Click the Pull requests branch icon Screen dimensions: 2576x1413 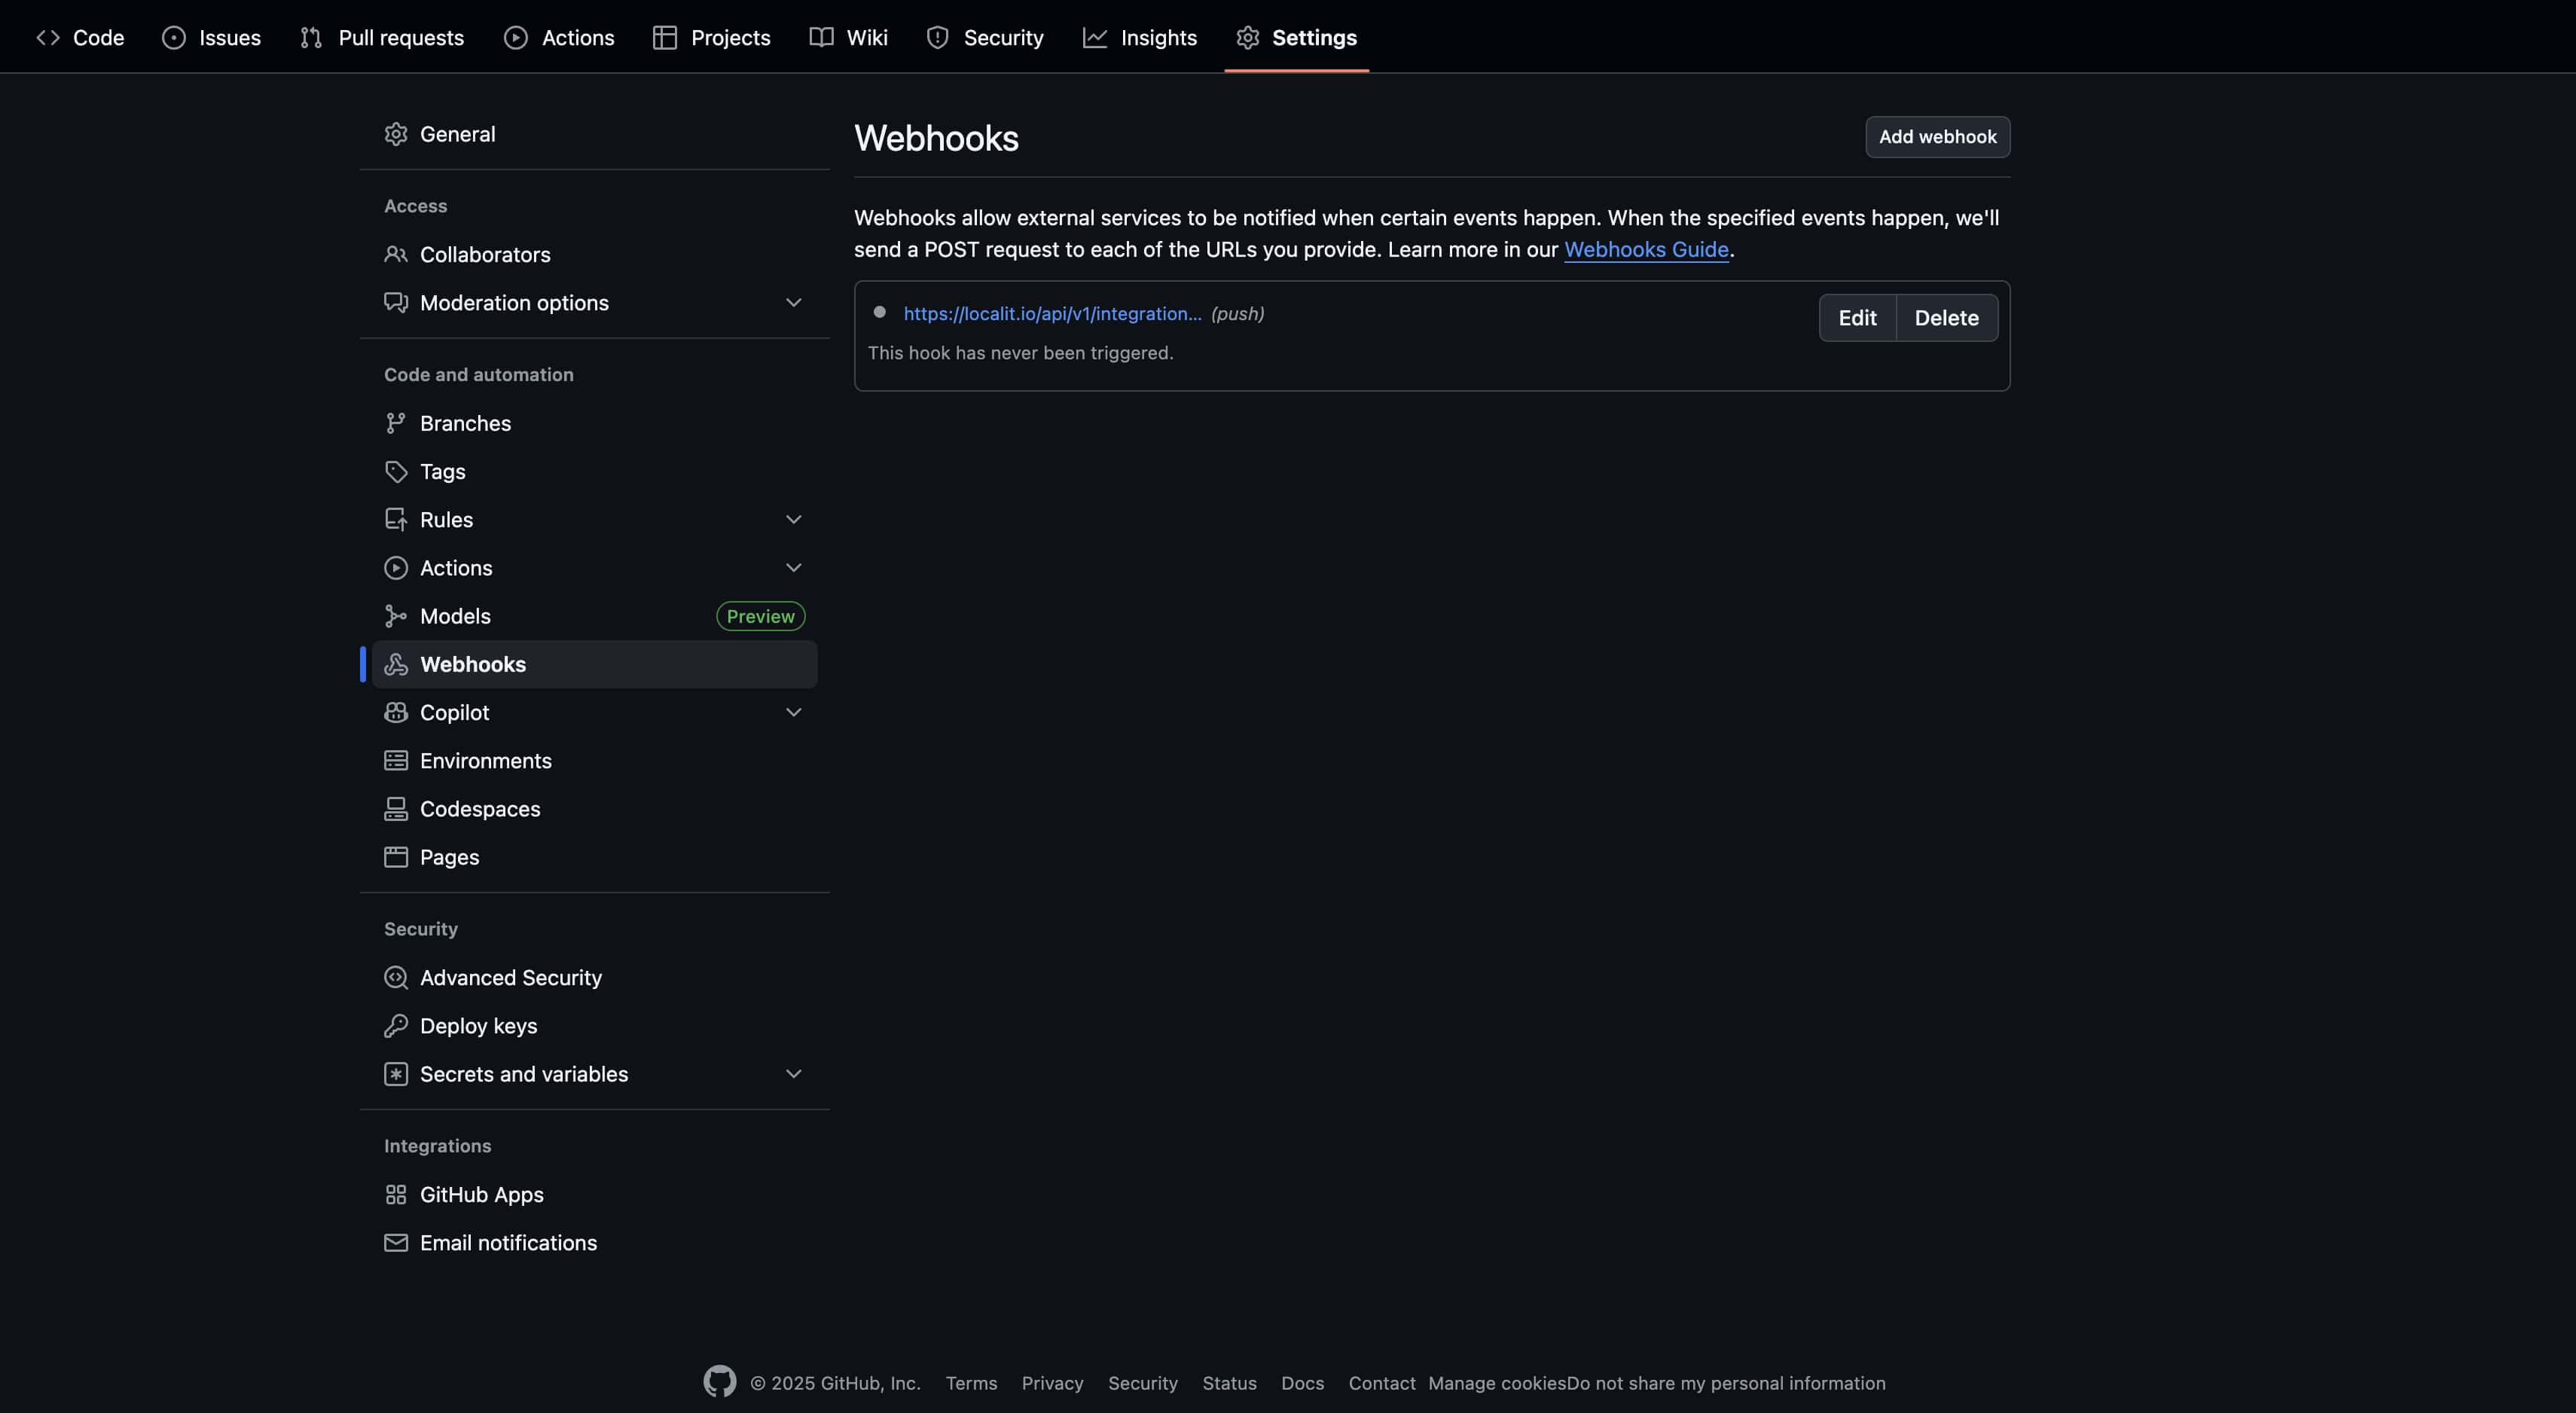point(311,38)
